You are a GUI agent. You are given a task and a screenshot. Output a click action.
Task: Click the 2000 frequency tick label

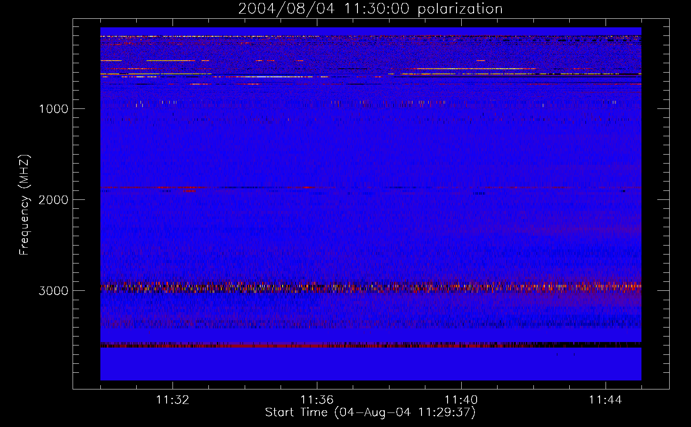[53, 200]
